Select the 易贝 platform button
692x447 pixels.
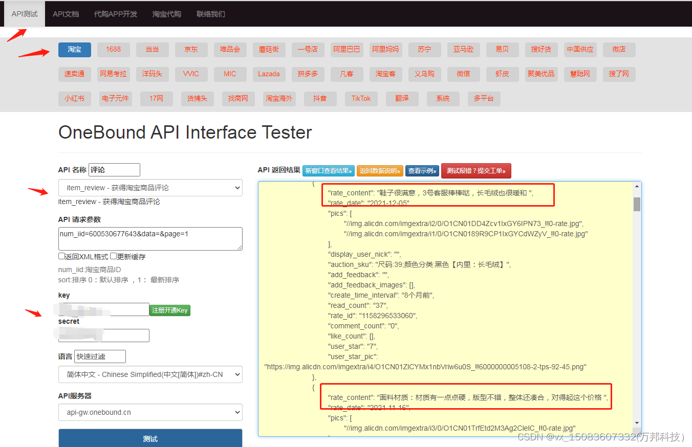click(x=503, y=50)
